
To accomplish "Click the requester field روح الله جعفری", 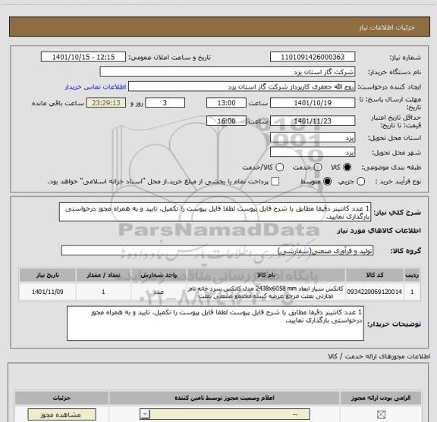I will (x=241, y=86).
